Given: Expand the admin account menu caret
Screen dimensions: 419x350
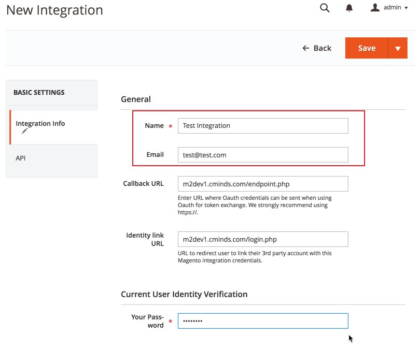Looking at the screenshot, I should [x=406, y=8].
